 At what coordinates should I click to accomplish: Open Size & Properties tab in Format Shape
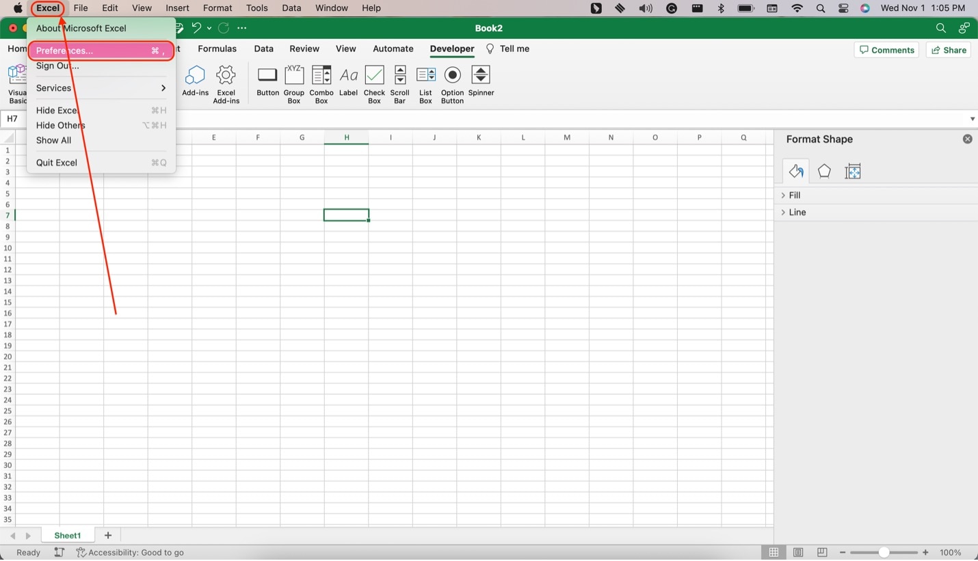852,171
